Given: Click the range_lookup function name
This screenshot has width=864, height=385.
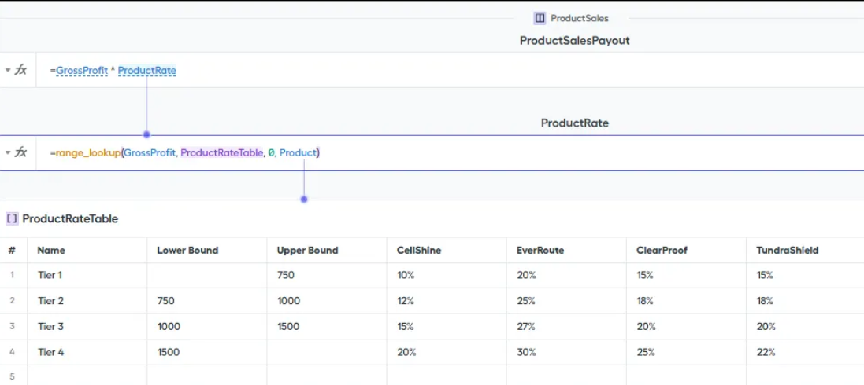Looking at the screenshot, I should click(88, 153).
